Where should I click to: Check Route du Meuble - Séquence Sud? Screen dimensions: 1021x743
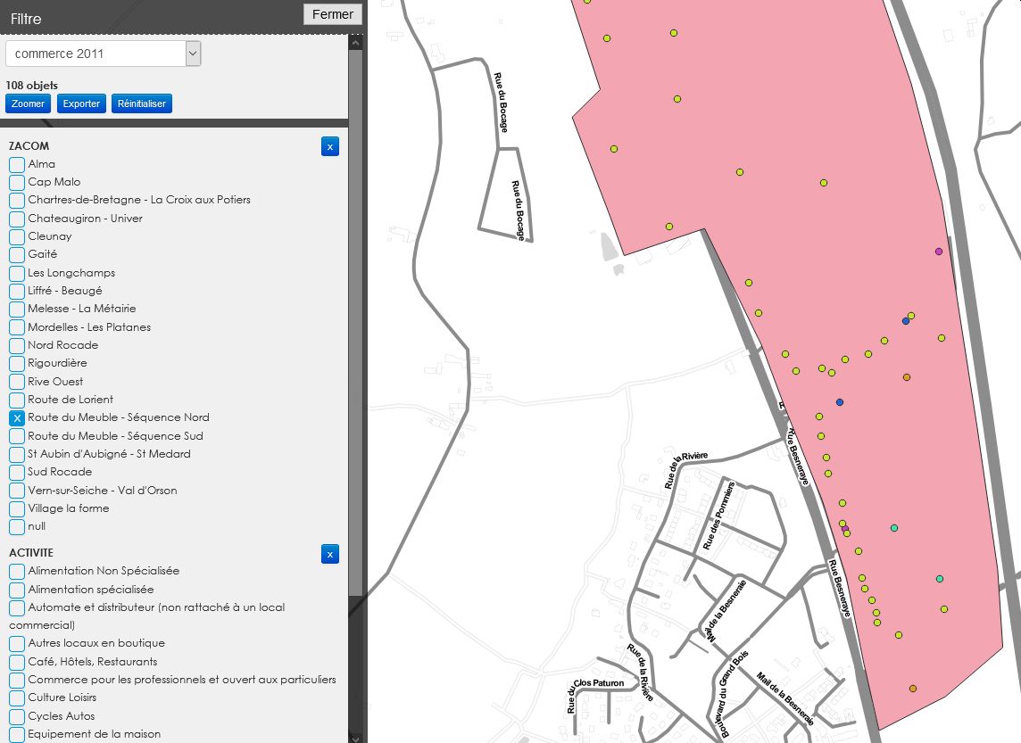pos(17,436)
